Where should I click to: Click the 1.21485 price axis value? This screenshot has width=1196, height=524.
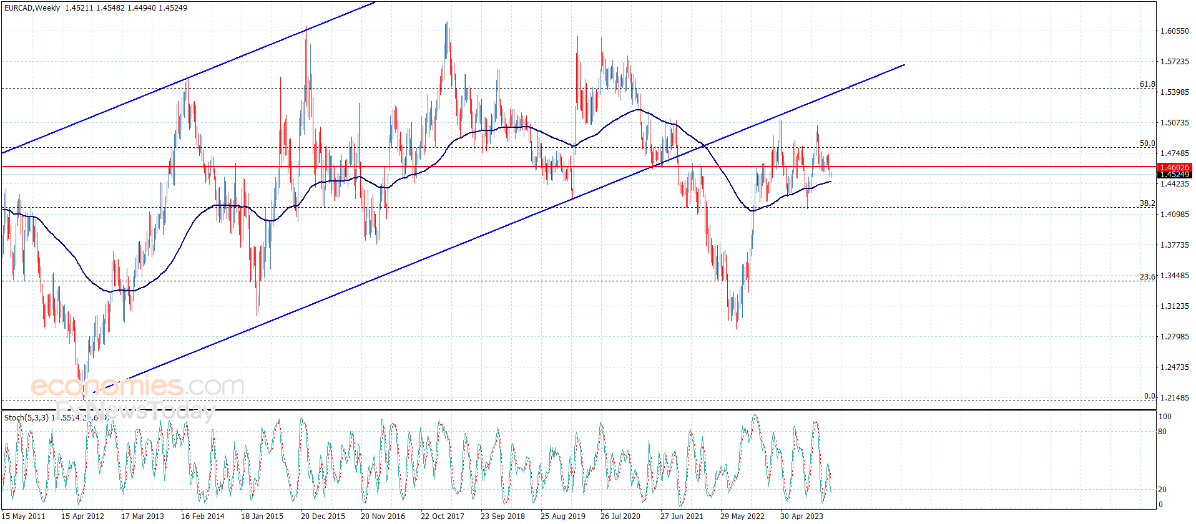[x=1174, y=398]
